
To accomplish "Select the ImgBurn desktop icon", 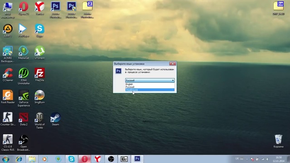I will coord(39,97).
